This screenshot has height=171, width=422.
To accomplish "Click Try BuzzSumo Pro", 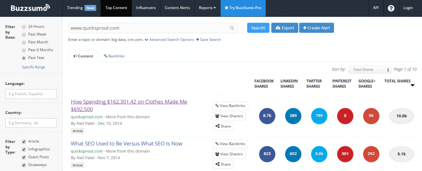I will click(x=243, y=8).
